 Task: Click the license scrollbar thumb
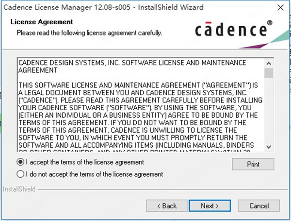269,73
